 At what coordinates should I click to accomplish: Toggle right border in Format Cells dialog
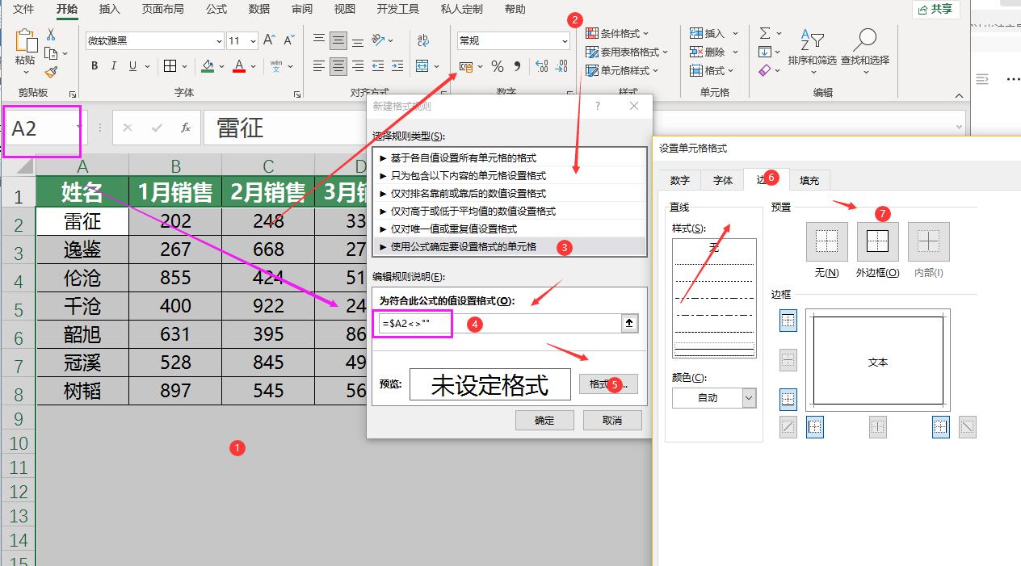click(x=941, y=427)
